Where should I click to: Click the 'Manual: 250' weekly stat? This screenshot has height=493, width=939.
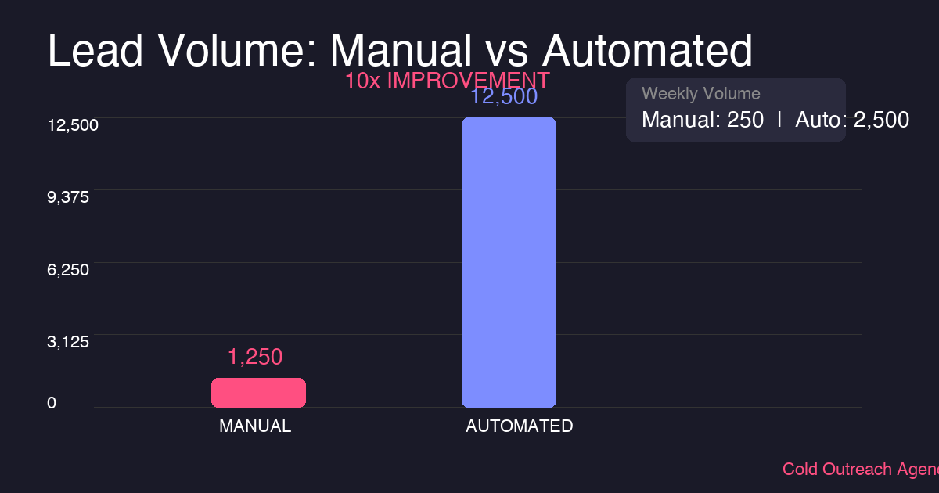[703, 120]
